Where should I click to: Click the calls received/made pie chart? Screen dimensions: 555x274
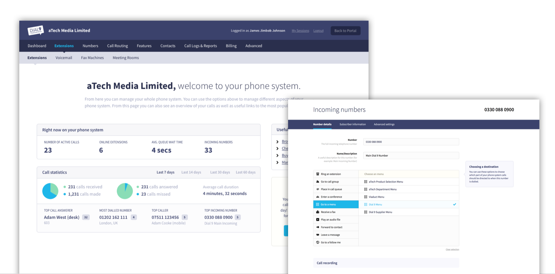pos(50,191)
